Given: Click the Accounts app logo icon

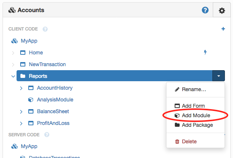Looking at the screenshot, I should click(x=11, y=10).
